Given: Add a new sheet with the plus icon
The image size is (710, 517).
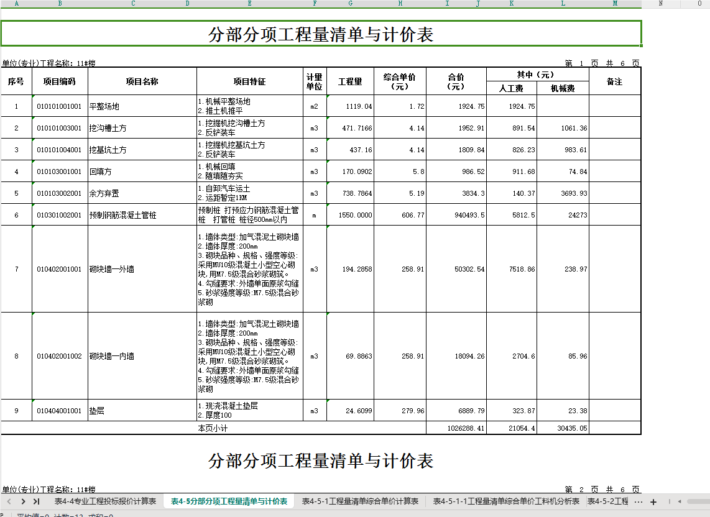Looking at the screenshot, I should 653,501.
